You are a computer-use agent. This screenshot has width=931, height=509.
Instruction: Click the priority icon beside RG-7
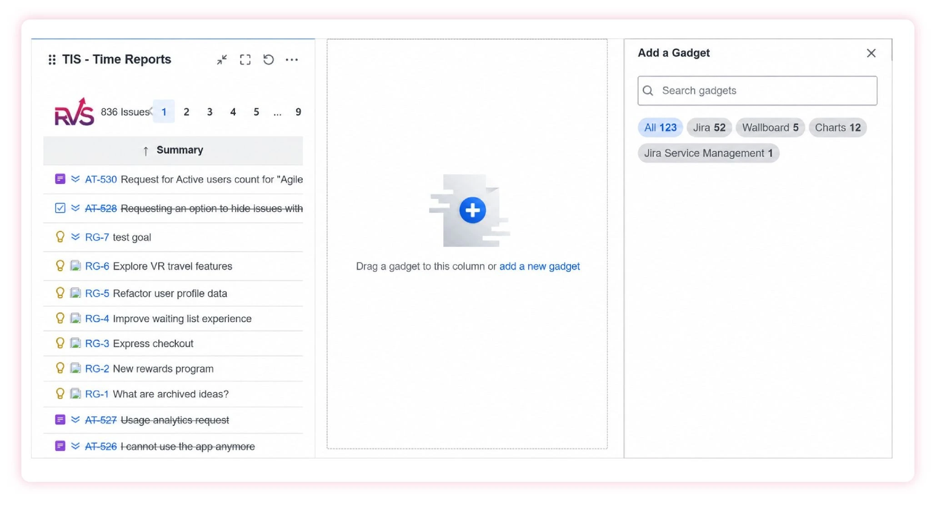point(75,237)
